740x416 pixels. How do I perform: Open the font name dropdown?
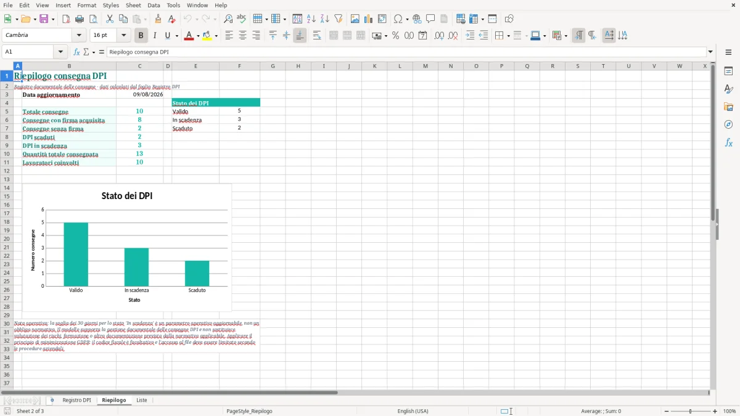[78, 36]
